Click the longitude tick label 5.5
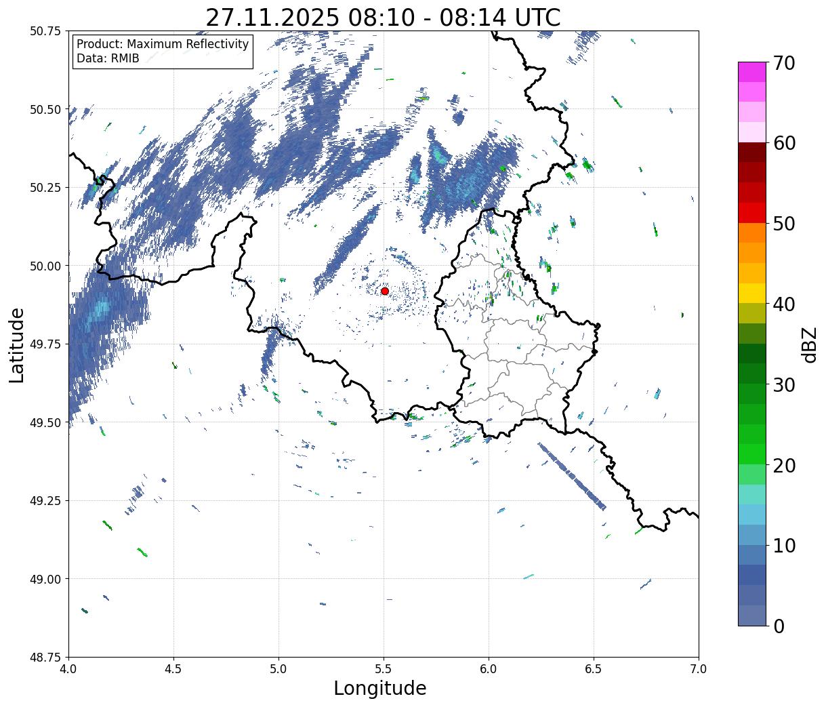 click(384, 668)
